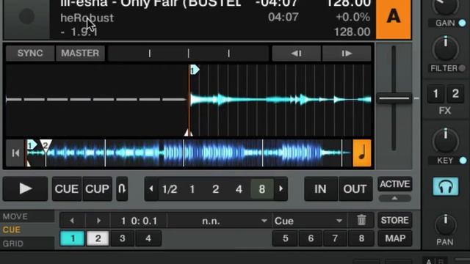The height and width of the screenshot is (264, 470).
Task: Open the Cue type dropdown
Action: coord(309,221)
